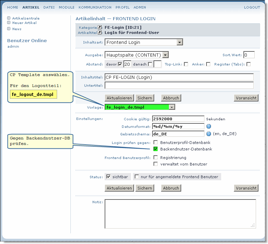Viewport: 268px width, 244px height.
Task: Toggle the sichtbar status checkbox
Action: (109, 176)
